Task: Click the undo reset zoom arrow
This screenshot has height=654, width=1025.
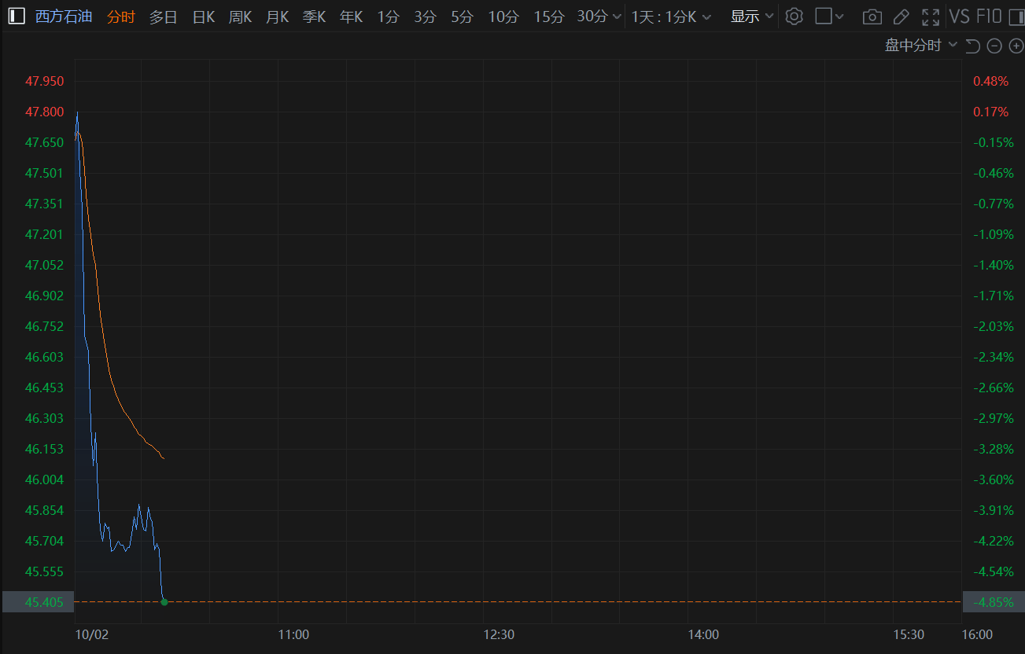Action: click(x=972, y=46)
